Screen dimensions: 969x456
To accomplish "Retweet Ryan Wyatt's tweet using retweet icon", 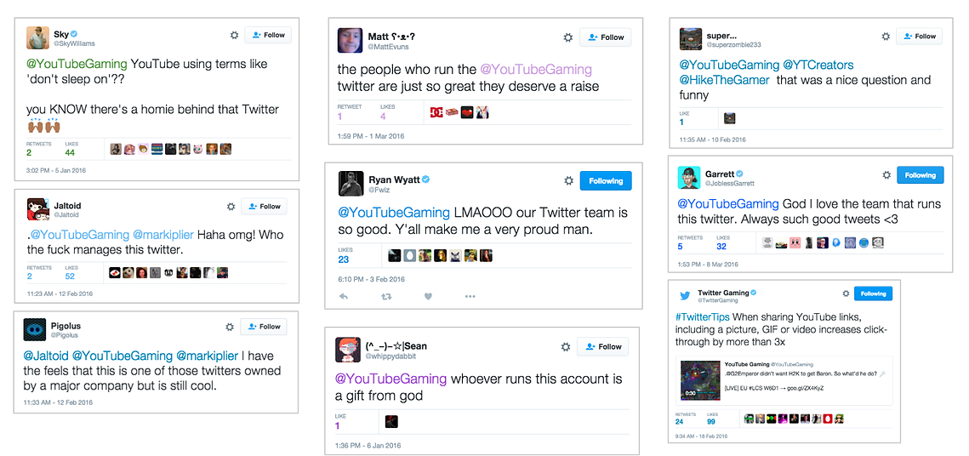I will [386, 297].
